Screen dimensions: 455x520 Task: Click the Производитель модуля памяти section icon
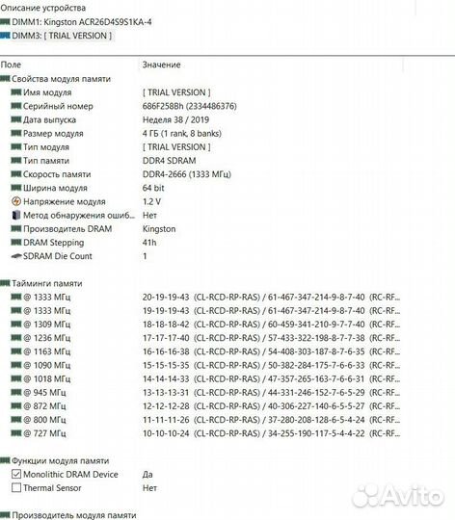6,515
